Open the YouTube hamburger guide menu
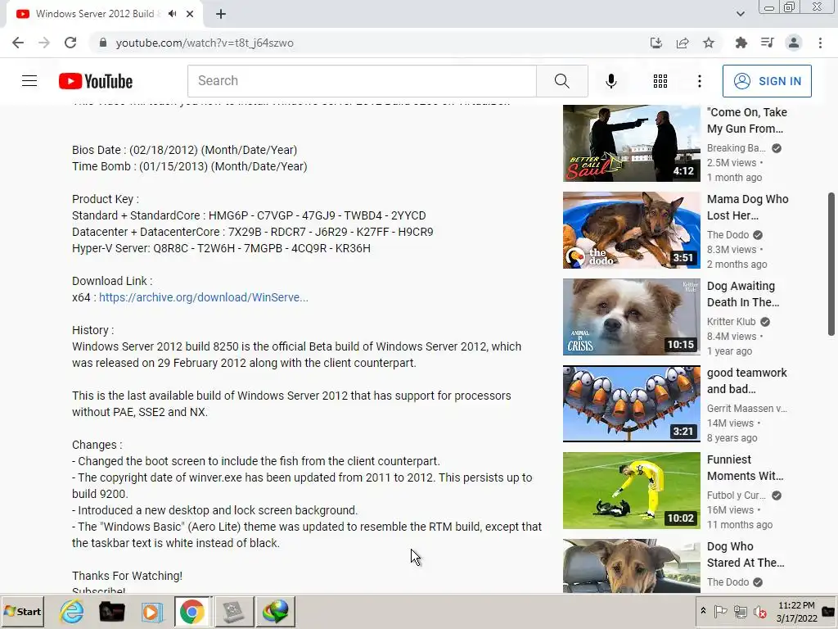The image size is (838, 629). pos(29,81)
